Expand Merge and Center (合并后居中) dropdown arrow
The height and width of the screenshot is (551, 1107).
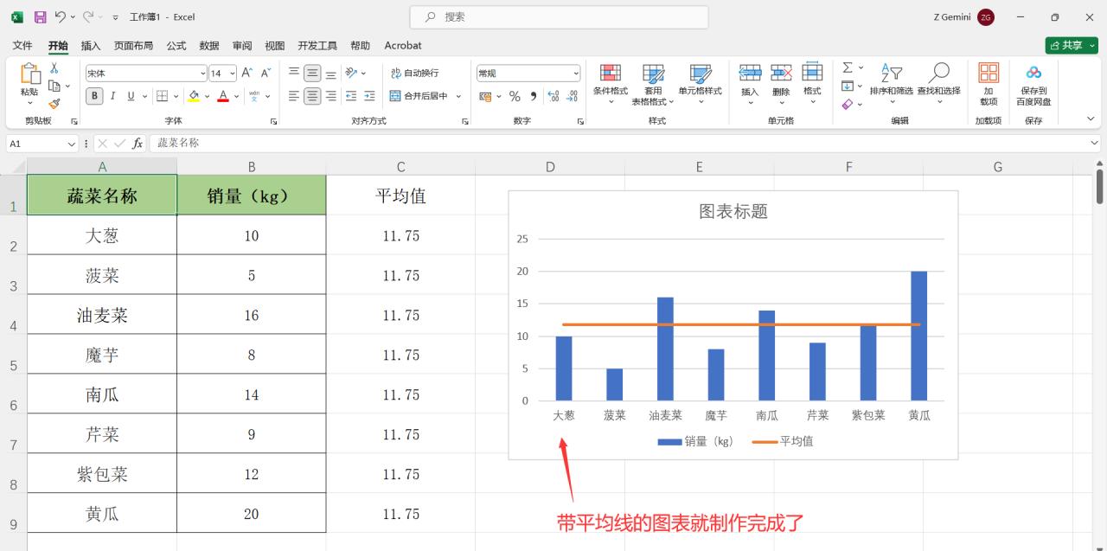click(x=458, y=96)
